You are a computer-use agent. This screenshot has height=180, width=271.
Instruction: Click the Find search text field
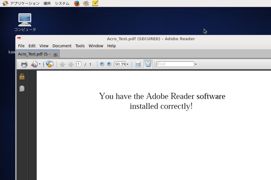175,64
